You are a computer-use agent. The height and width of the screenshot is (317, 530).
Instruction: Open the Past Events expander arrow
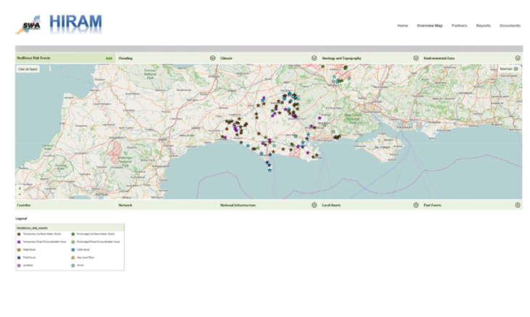click(518, 205)
